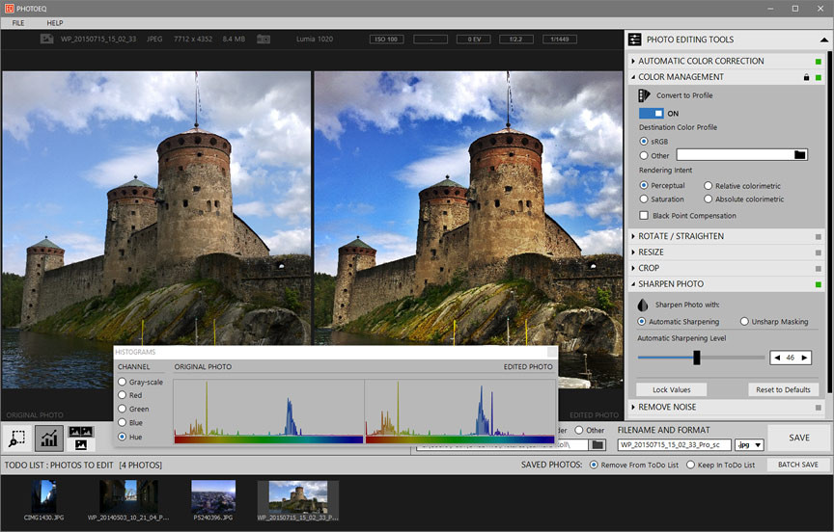The width and height of the screenshot is (834, 532).
Task: Click the Photo Editing Tools panel icon
Action: 634,40
